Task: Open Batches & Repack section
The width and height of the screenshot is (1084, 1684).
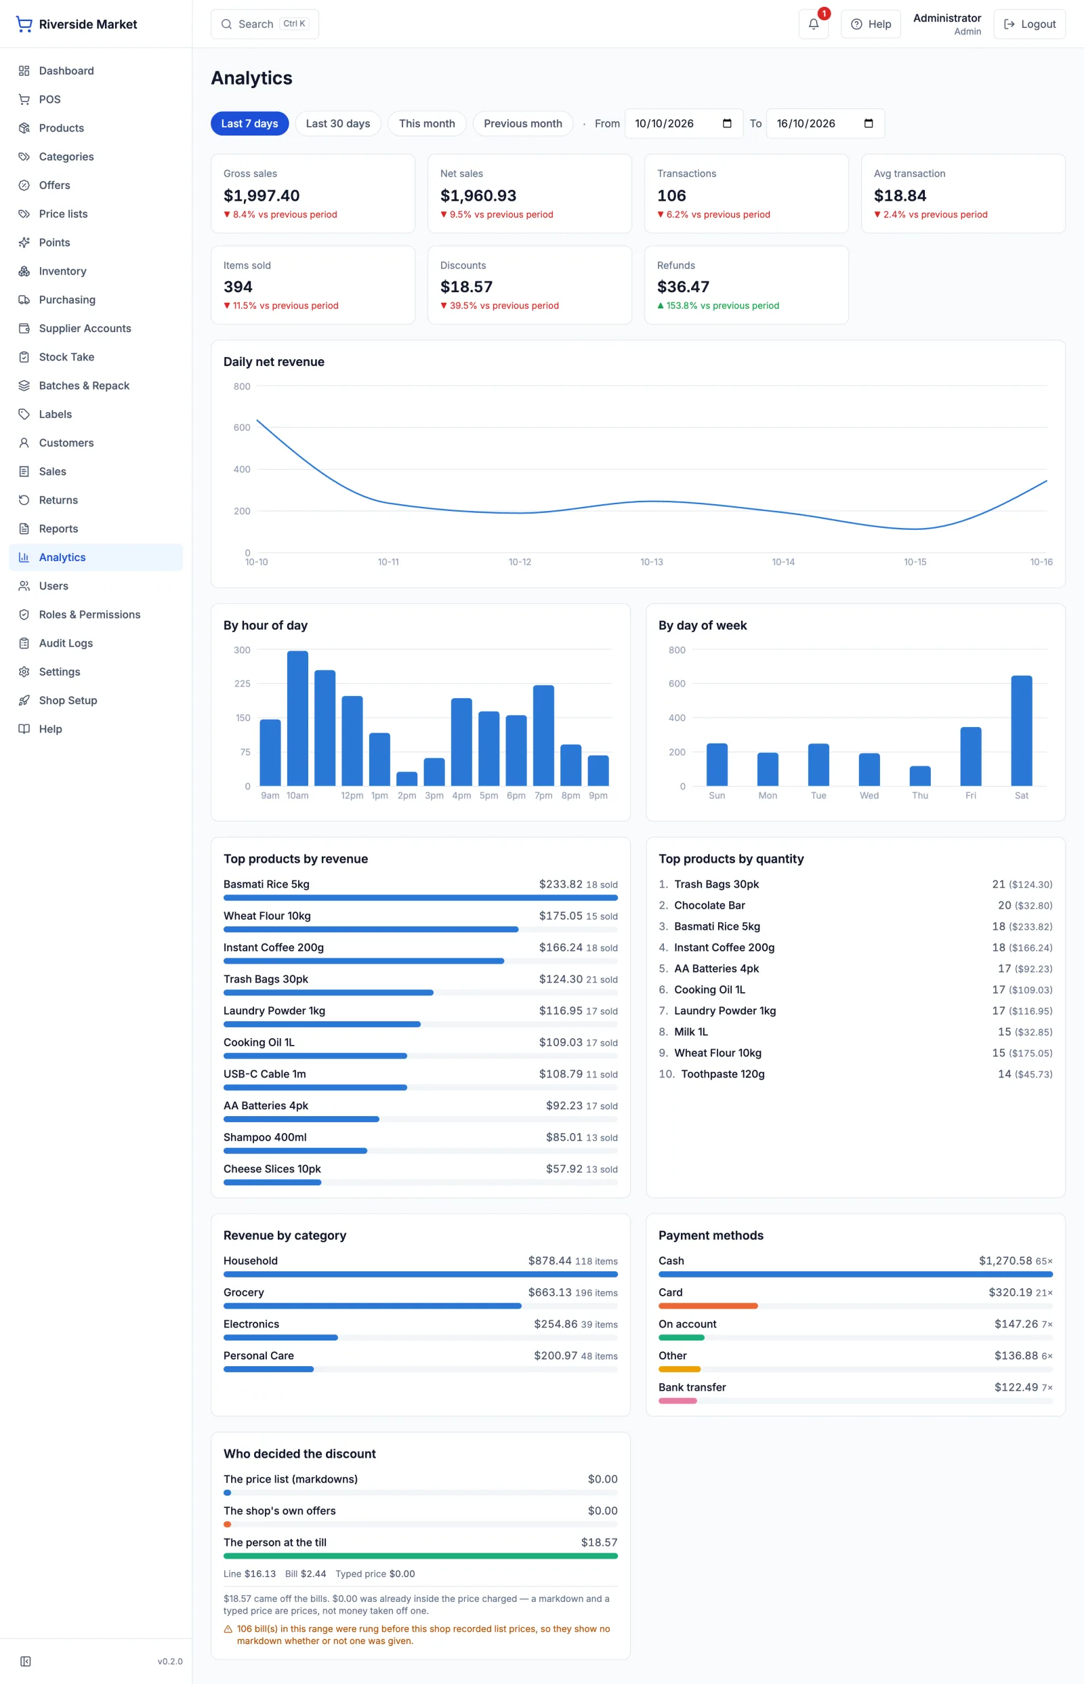Action: point(96,386)
